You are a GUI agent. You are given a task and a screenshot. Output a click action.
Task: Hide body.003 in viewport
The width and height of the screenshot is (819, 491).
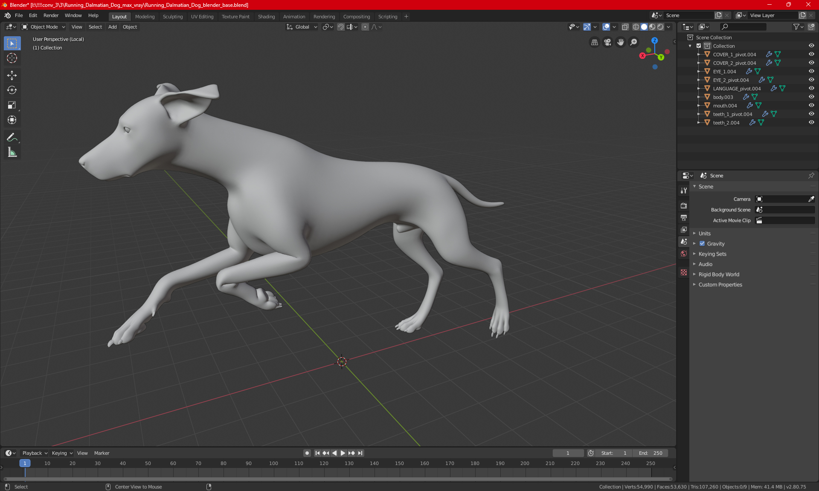(x=811, y=97)
